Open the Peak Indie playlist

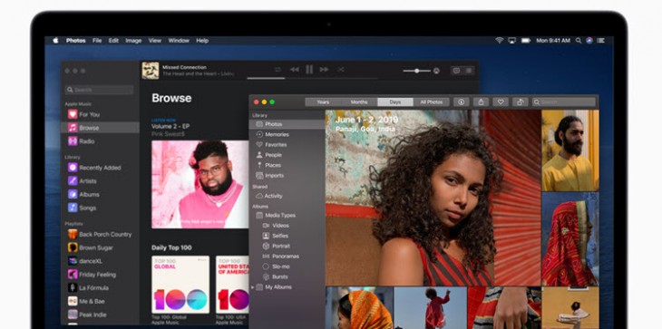point(100,314)
